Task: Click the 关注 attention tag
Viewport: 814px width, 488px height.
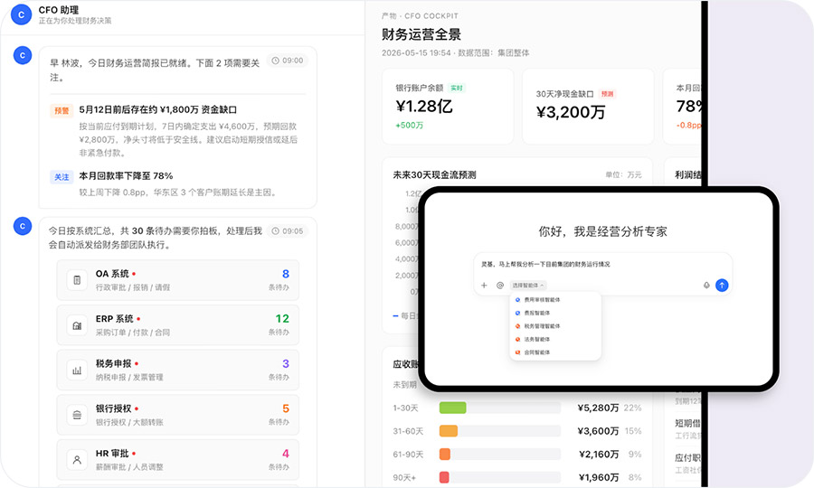Action: [62, 177]
